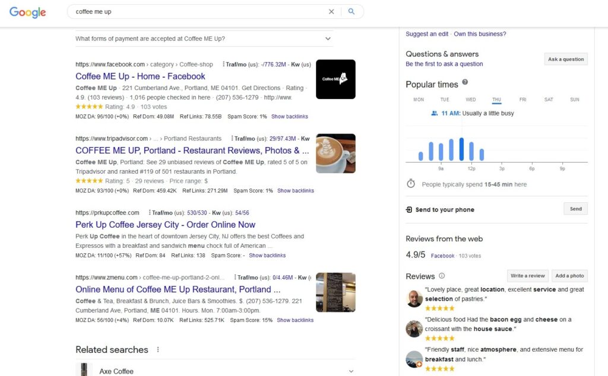Click zmenu chalkboard menu thumbnail
Viewport: 608px width, 376px height.
(x=335, y=292)
